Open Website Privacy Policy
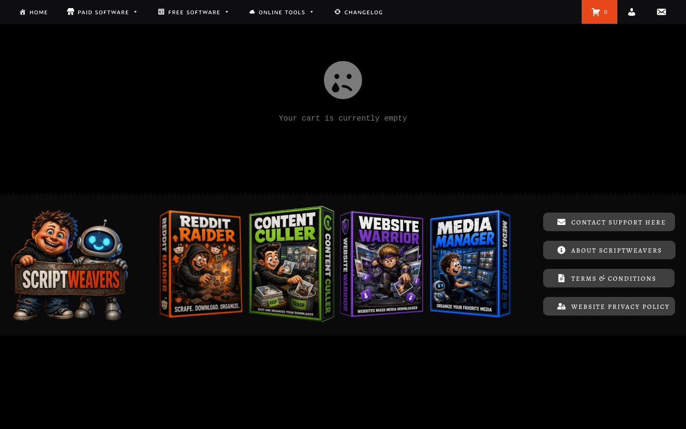 tap(609, 306)
